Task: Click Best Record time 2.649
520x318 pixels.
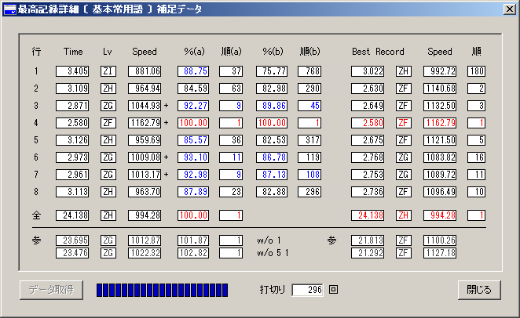Action: (368, 106)
